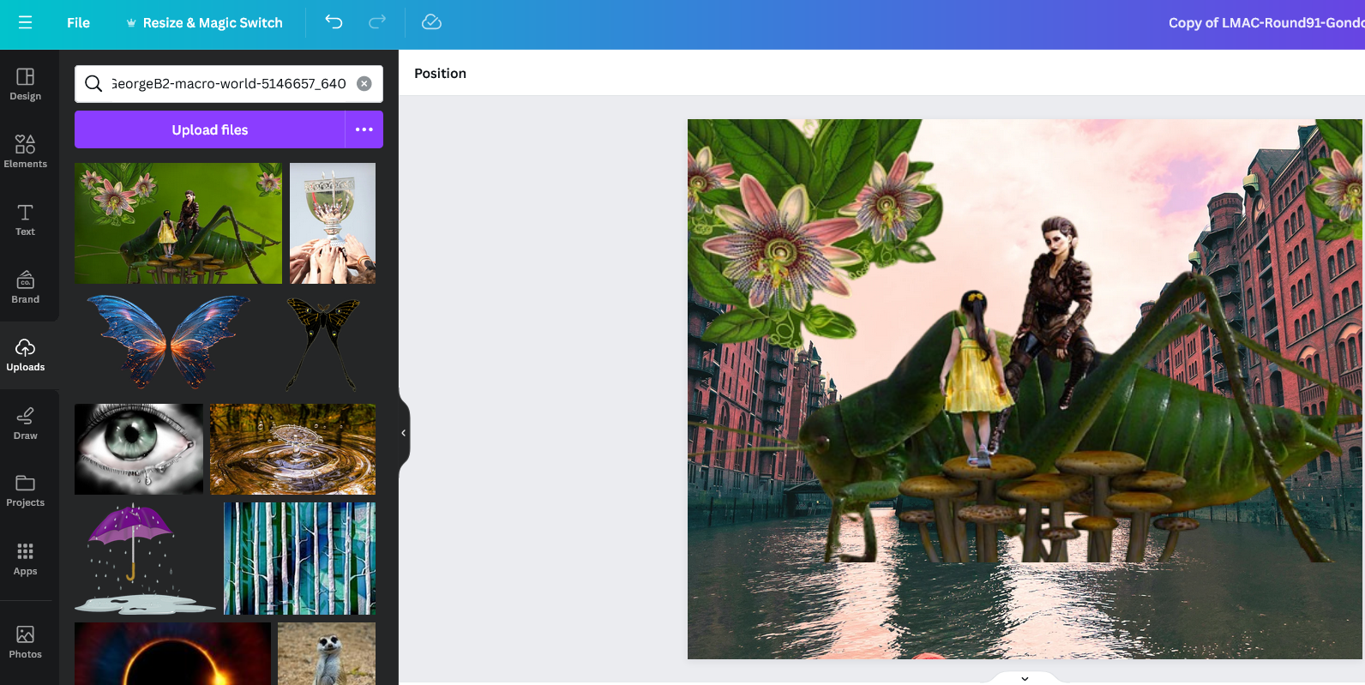Expand the bottom pages chevron
This screenshot has height=685, width=1365.
(1025, 678)
